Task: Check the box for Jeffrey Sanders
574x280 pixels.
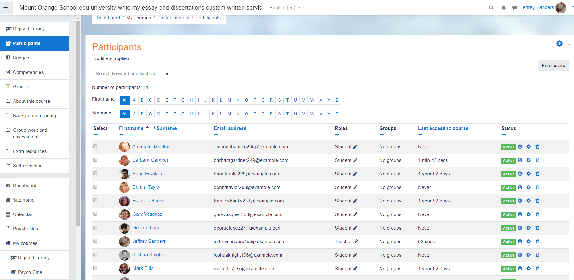Action: pos(95,241)
